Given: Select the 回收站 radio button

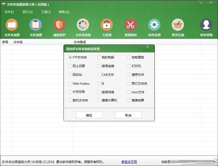Looking at the screenshot, I should click(x=70, y=75).
